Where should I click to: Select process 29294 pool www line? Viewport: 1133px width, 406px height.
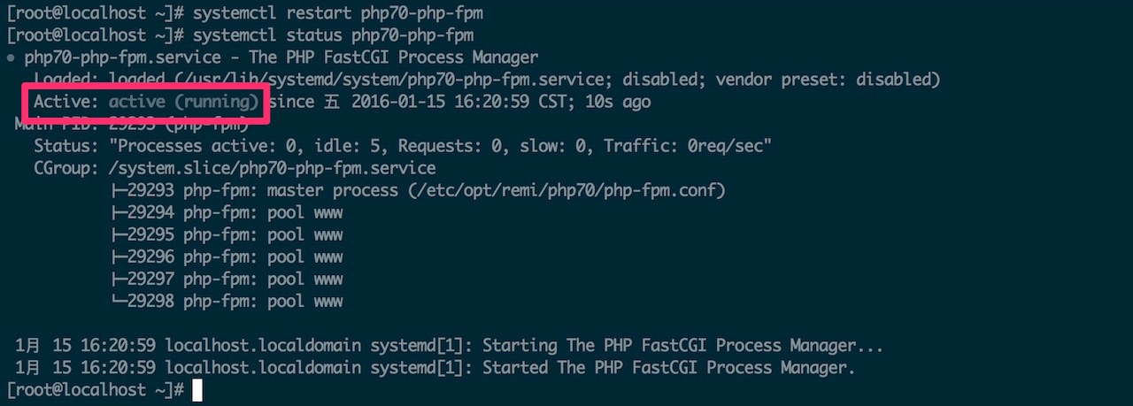pos(227,212)
